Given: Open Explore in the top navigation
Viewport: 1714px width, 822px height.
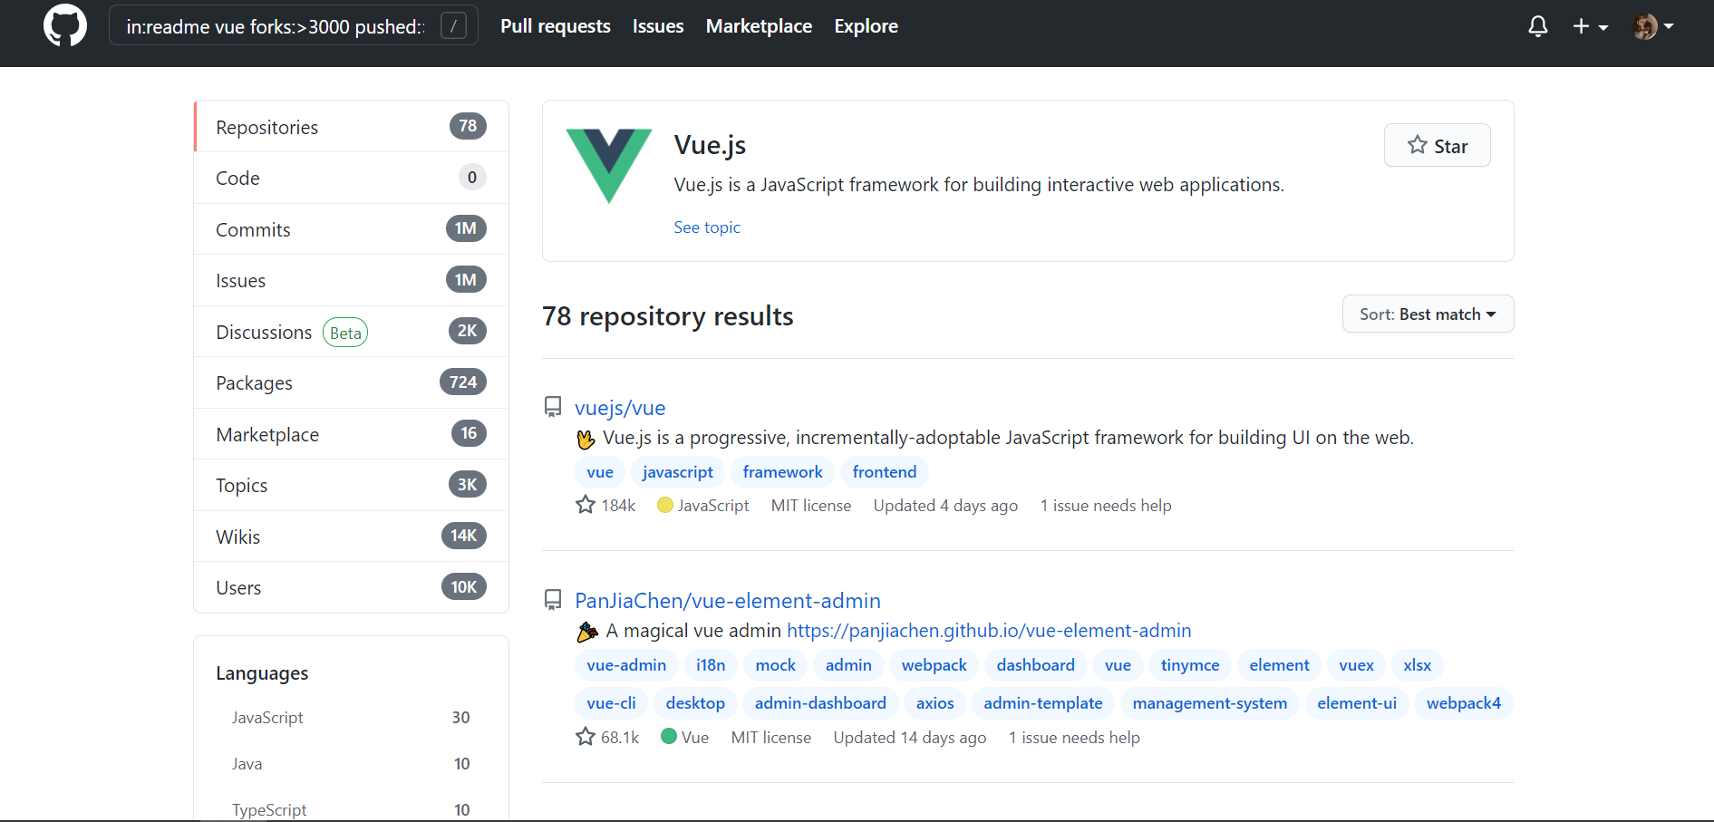Looking at the screenshot, I should click(866, 26).
